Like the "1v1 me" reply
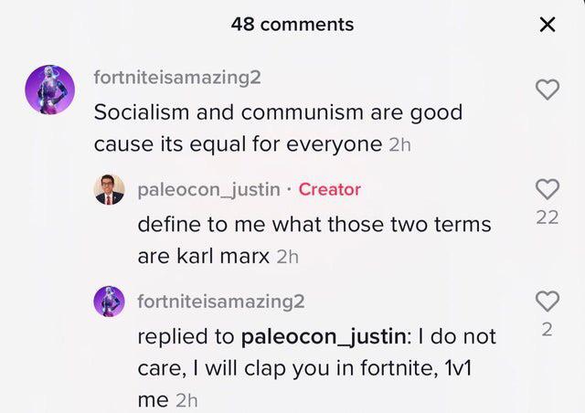 547,301
